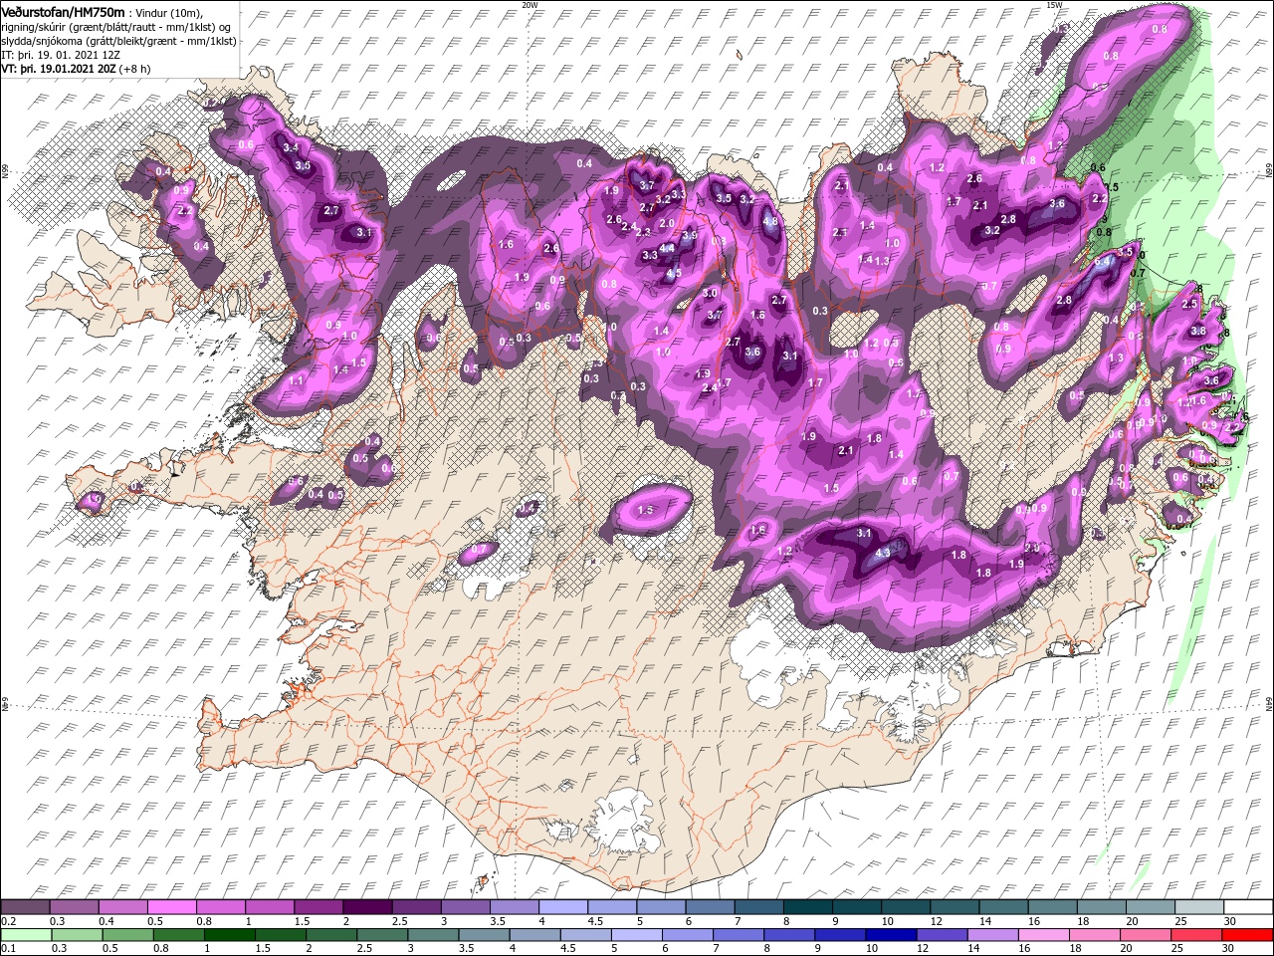Select the dark green rain swatch between 1 and 1.5

pos(230,935)
